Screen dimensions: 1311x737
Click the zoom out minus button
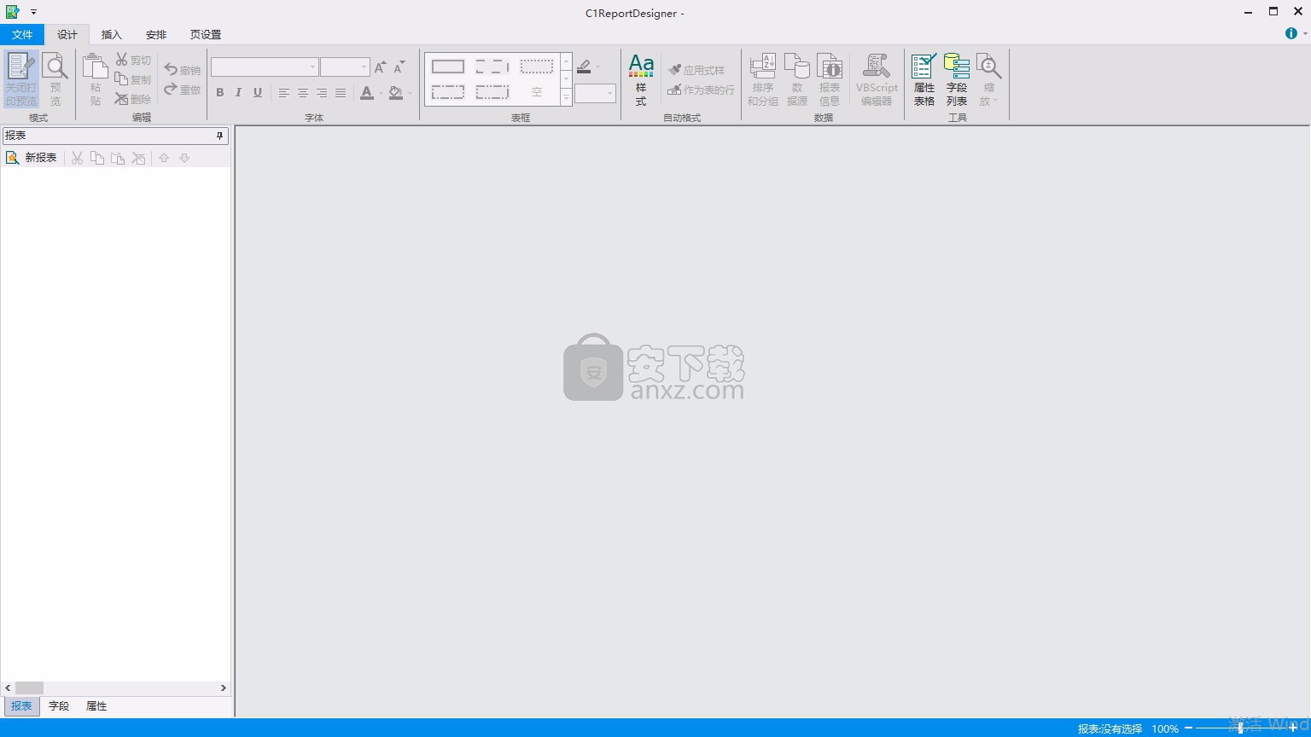pos(1188,728)
